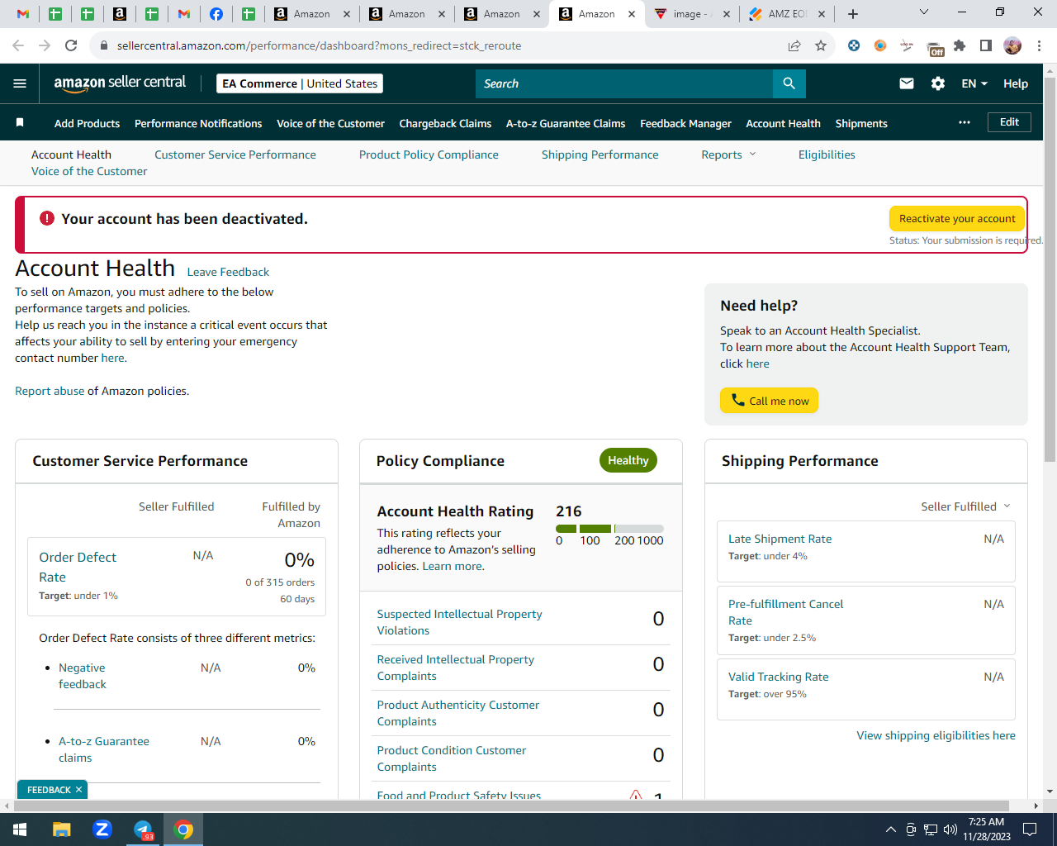Viewport: 1057px width, 846px height.
Task: Open the Seller Central hamburger menu
Action: 20,83
